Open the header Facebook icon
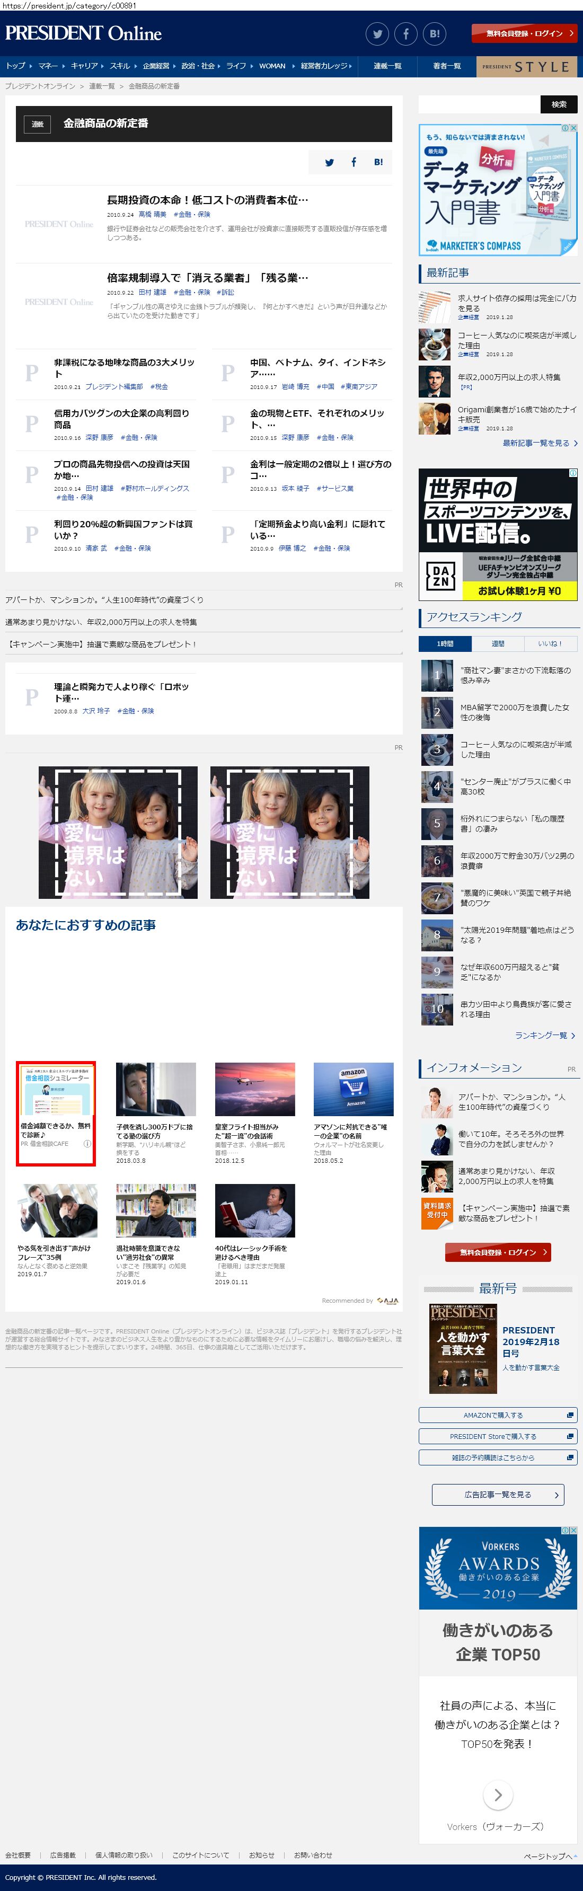This screenshot has height=1891, width=583. coord(405,34)
